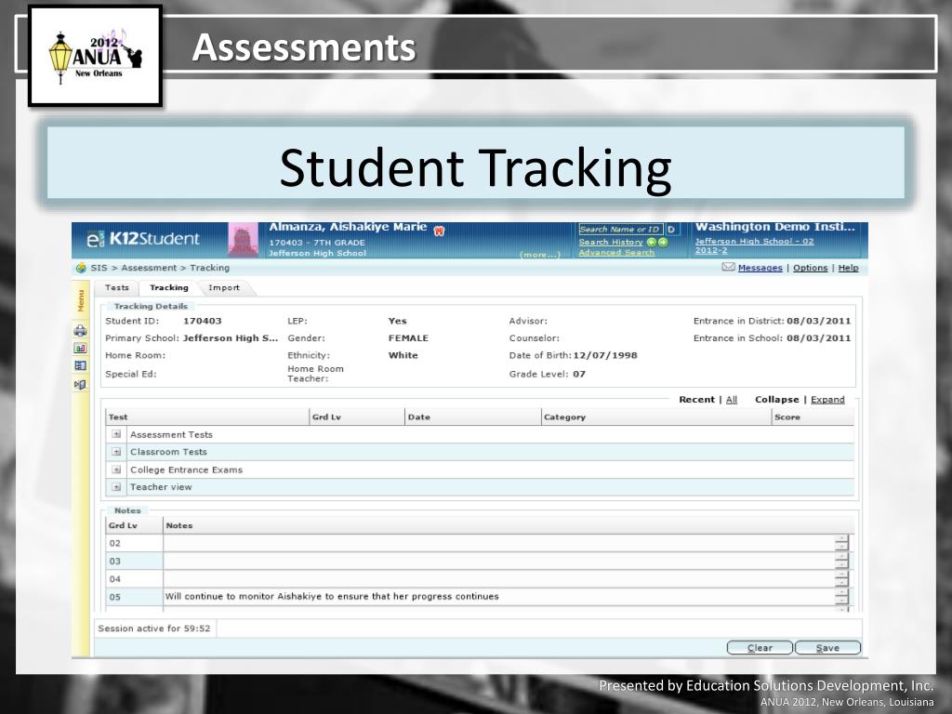The height and width of the screenshot is (714, 952).
Task: Expand the College Entrance Exams row
Action: [x=116, y=469]
